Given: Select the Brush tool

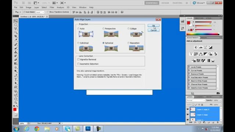Looking at the screenshot, I should 16,48.
